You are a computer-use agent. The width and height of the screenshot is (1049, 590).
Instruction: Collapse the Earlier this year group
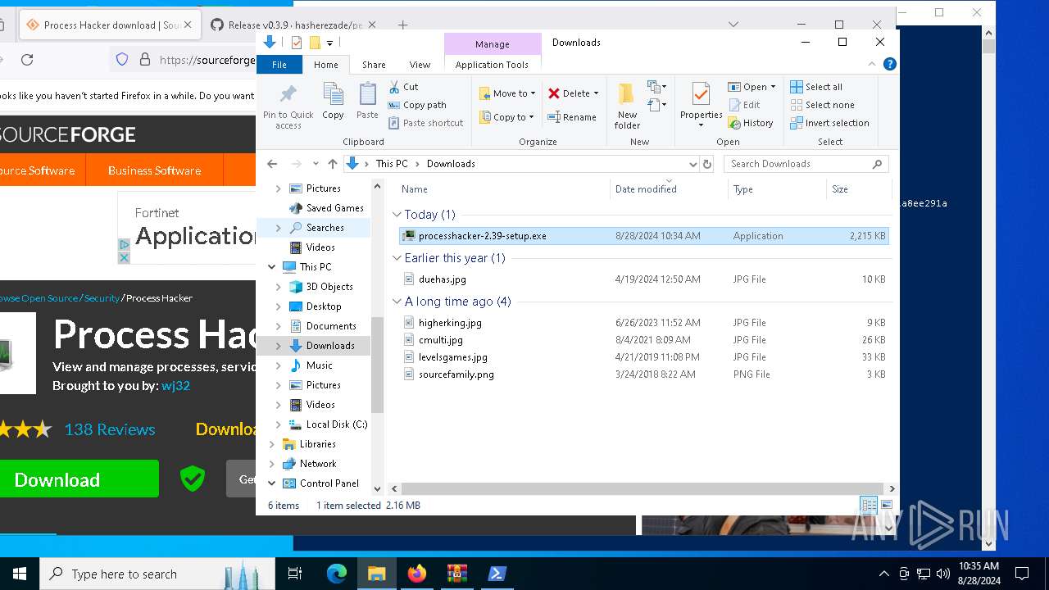(x=397, y=258)
